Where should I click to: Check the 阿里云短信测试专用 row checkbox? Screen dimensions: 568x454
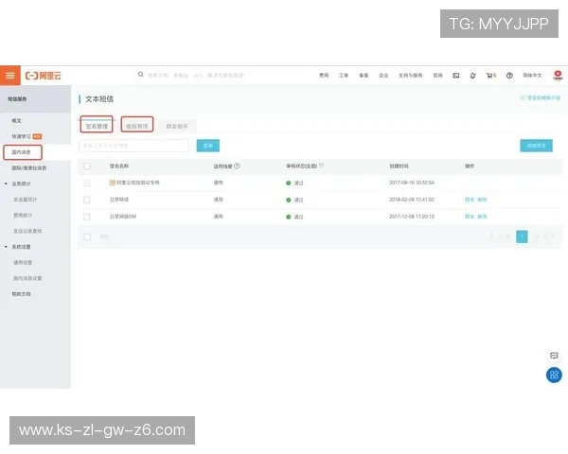coord(87,183)
